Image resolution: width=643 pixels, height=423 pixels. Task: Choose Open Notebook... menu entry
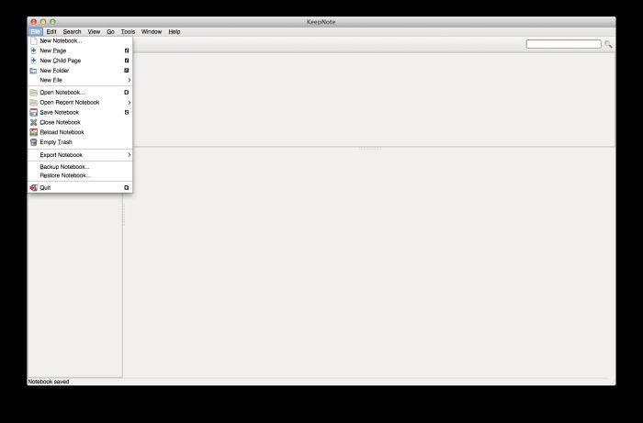(80, 93)
